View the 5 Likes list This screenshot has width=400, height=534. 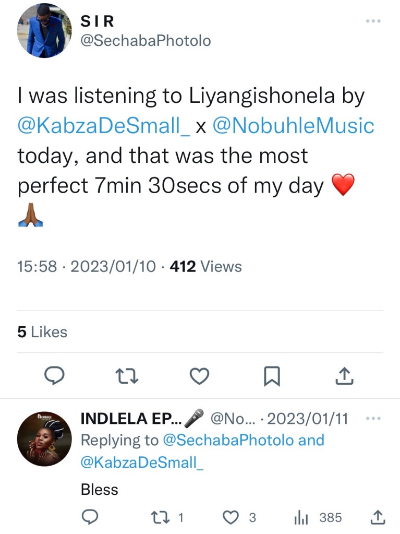pyautogui.click(x=42, y=332)
